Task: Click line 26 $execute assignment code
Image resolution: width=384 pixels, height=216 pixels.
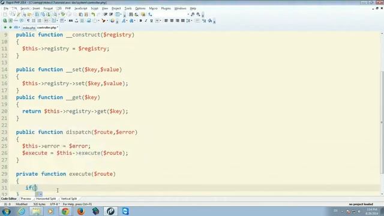Action: coord(75,153)
